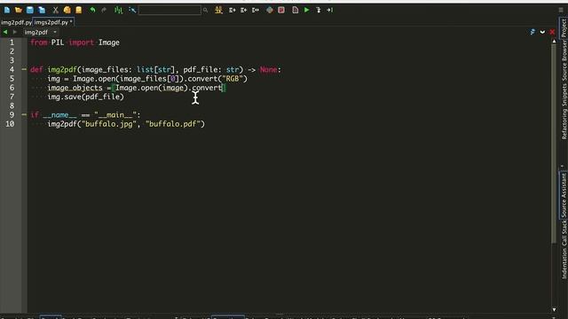Click the "buffalo.pdf" string
Image resolution: width=568 pixels, height=319 pixels.
click(x=173, y=124)
